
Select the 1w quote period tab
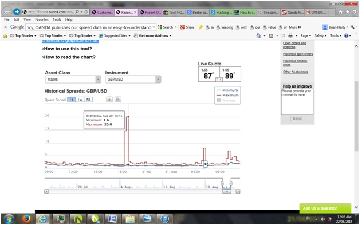[80, 100]
